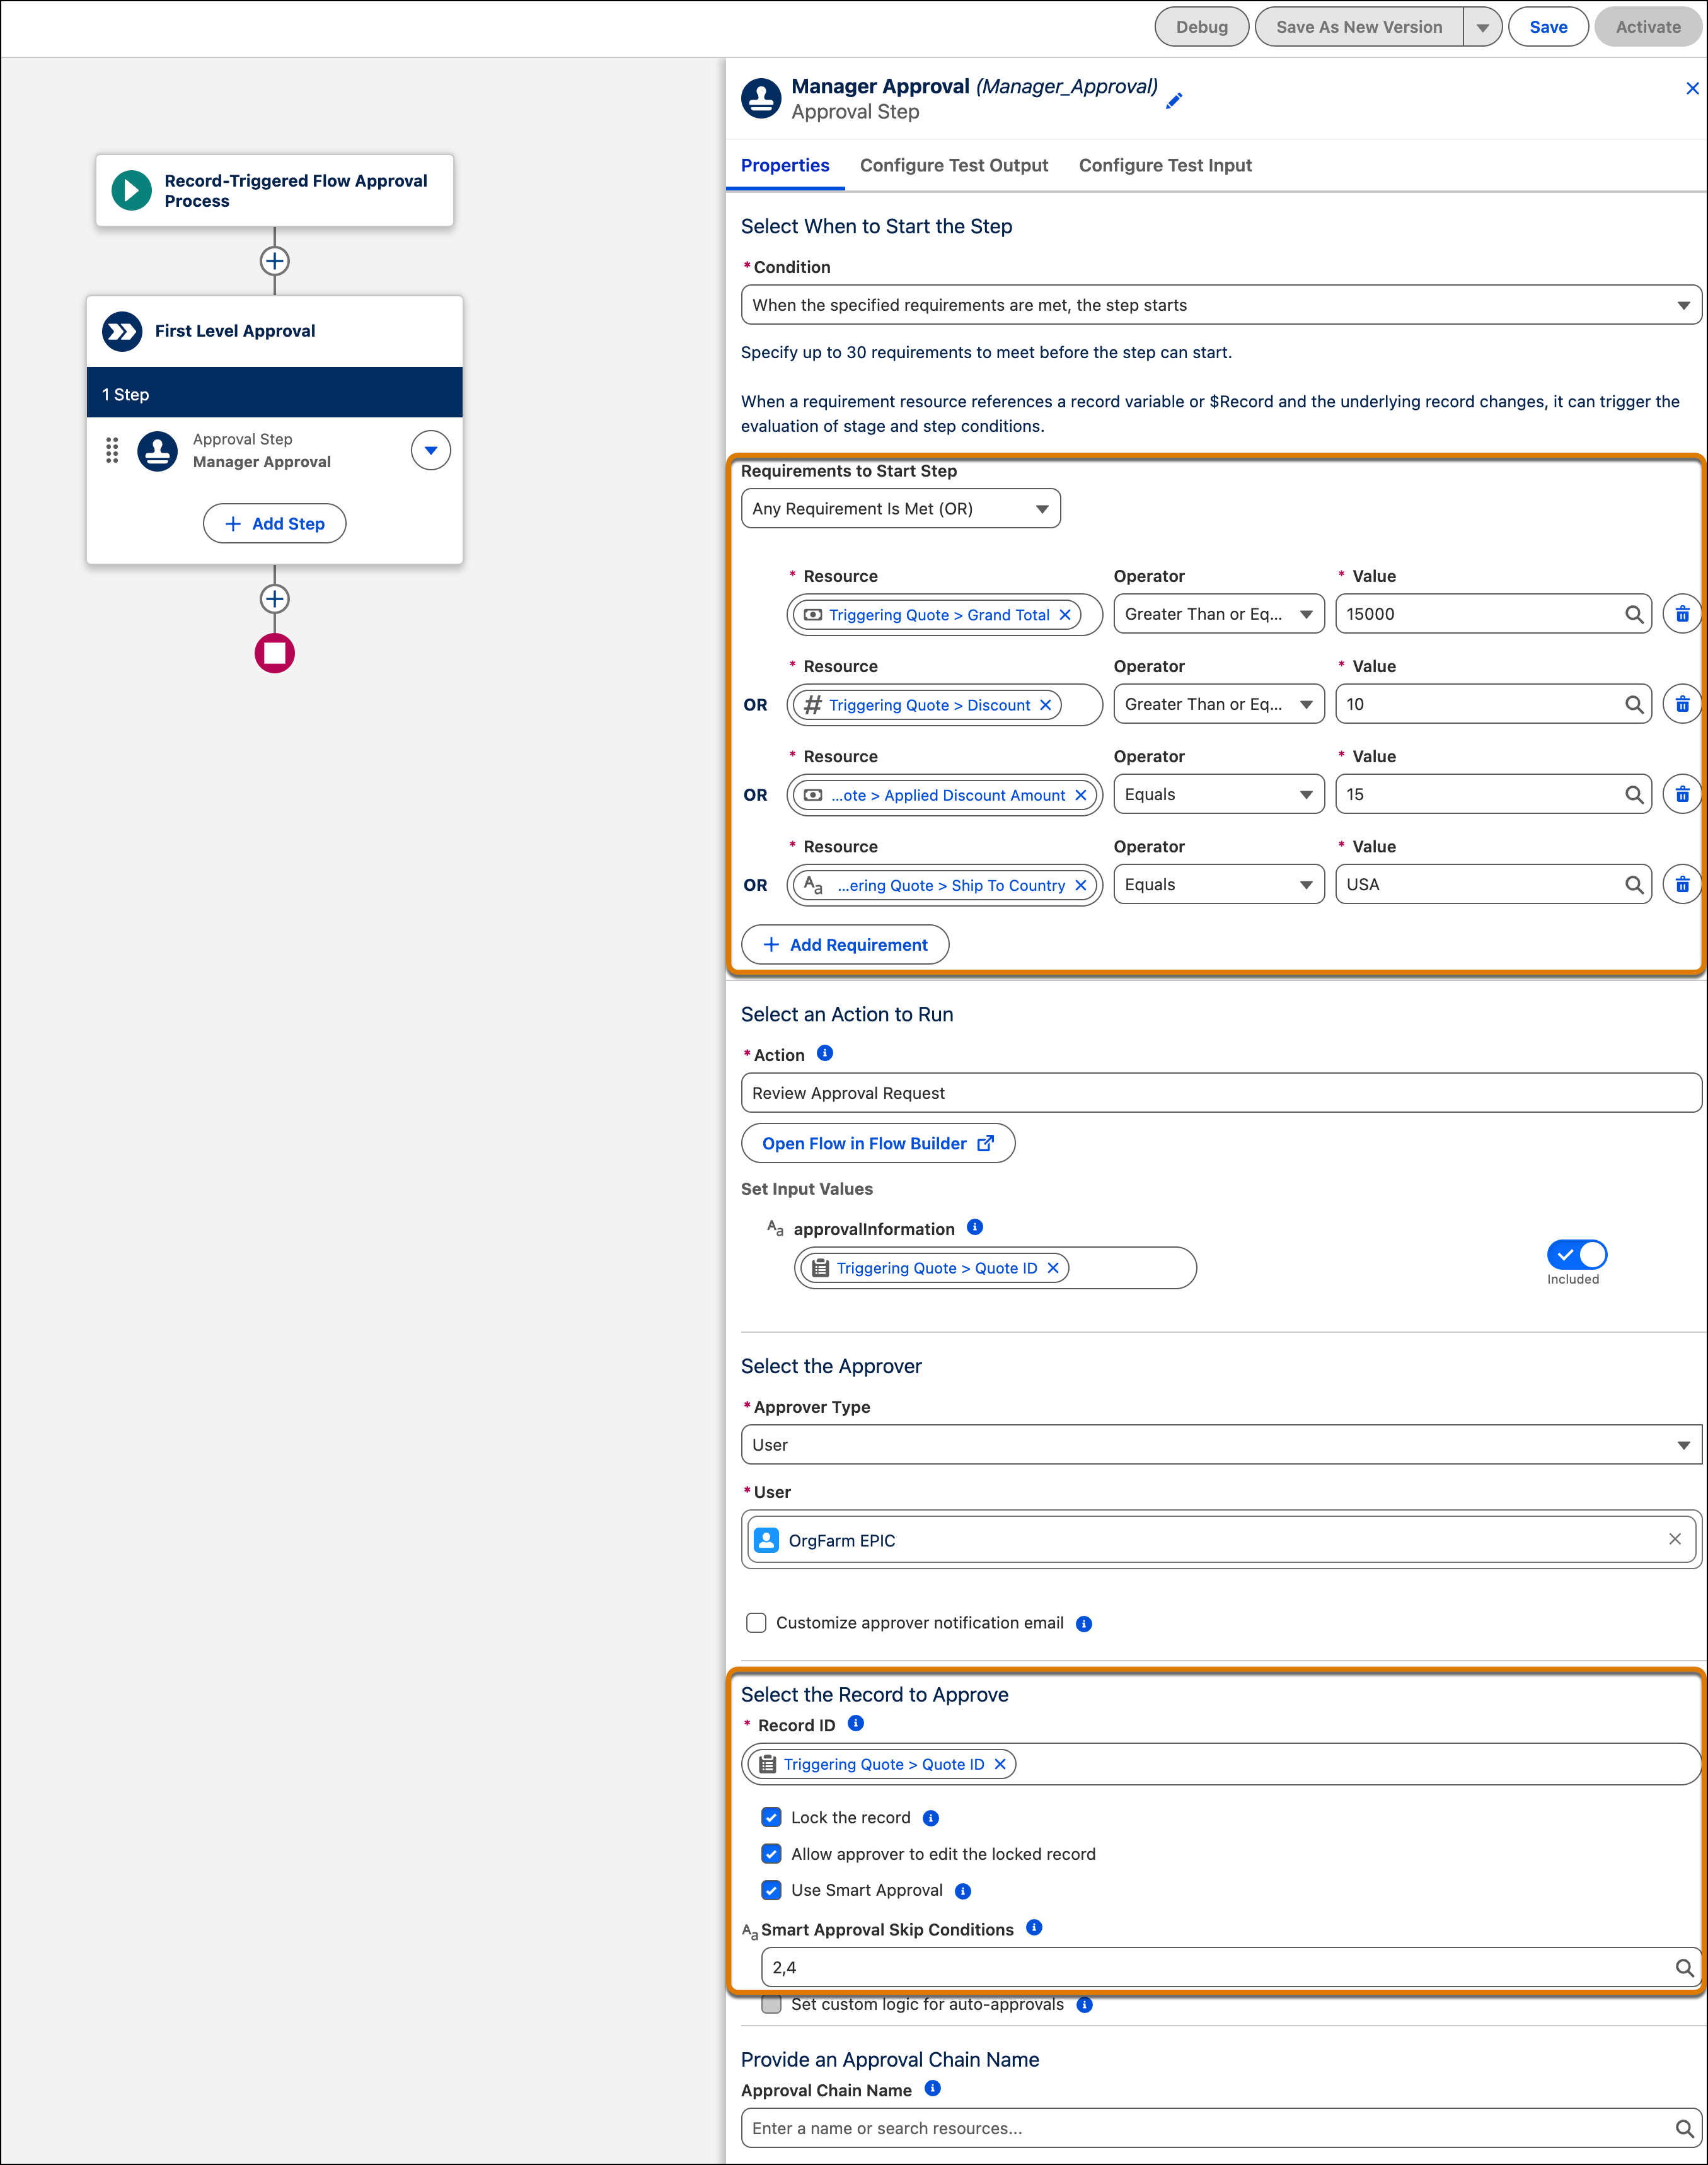The image size is (1708, 2165).
Task: Open Equals operator dropdown for Ship To Country
Action: 1218,885
